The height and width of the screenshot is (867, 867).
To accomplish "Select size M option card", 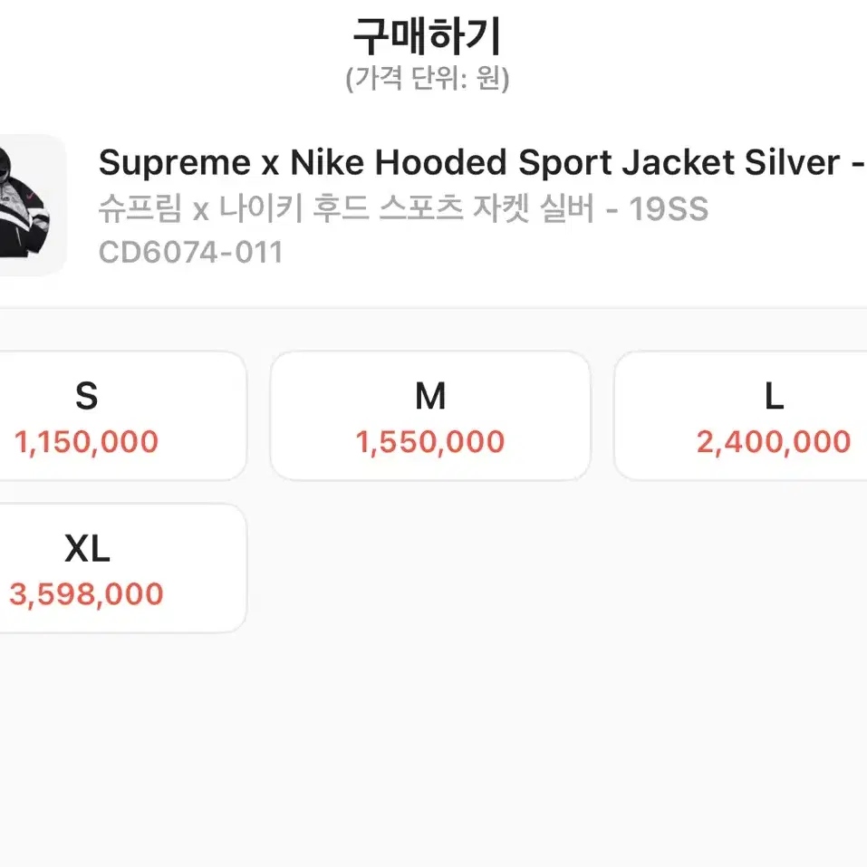I will click(x=430, y=416).
